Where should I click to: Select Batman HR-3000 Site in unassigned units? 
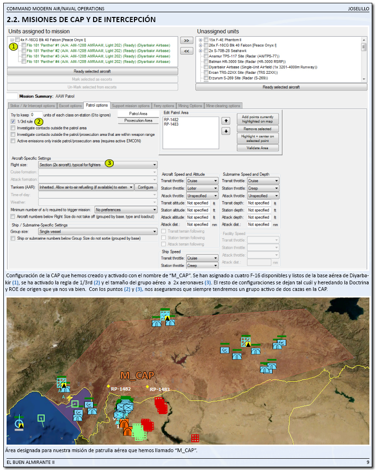coord(247,62)
